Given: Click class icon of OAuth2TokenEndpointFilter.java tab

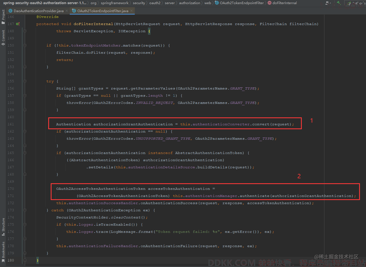Looking at the screenshot, I should point(74,11).
